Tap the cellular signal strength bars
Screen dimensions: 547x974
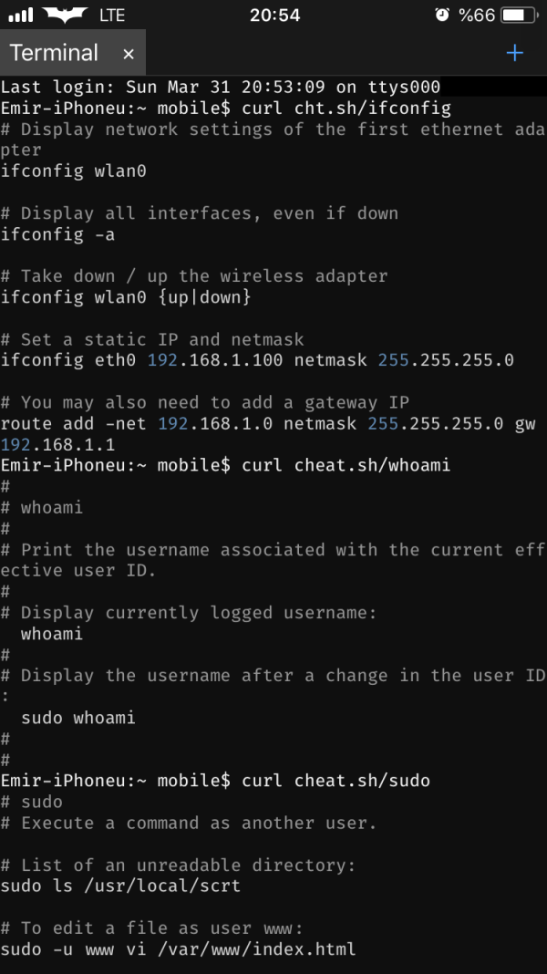click(x=20, y=16)
